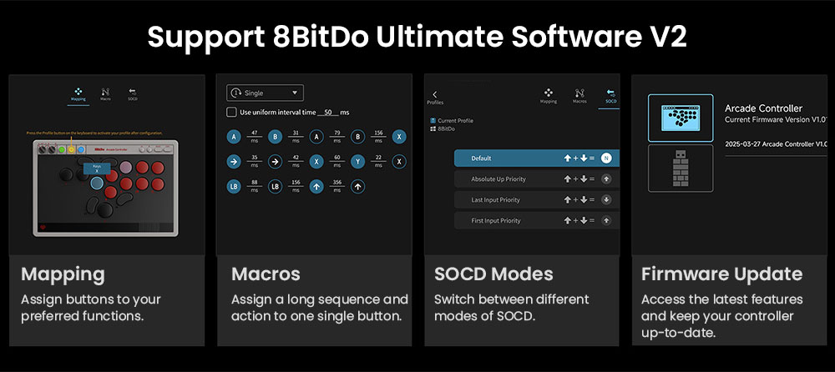Switch to the Macros tab in SOCD panel
835x372 pixels.
click(579, 95)
